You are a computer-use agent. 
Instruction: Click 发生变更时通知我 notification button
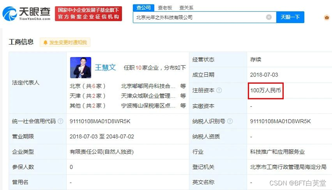tap(65, 42)
